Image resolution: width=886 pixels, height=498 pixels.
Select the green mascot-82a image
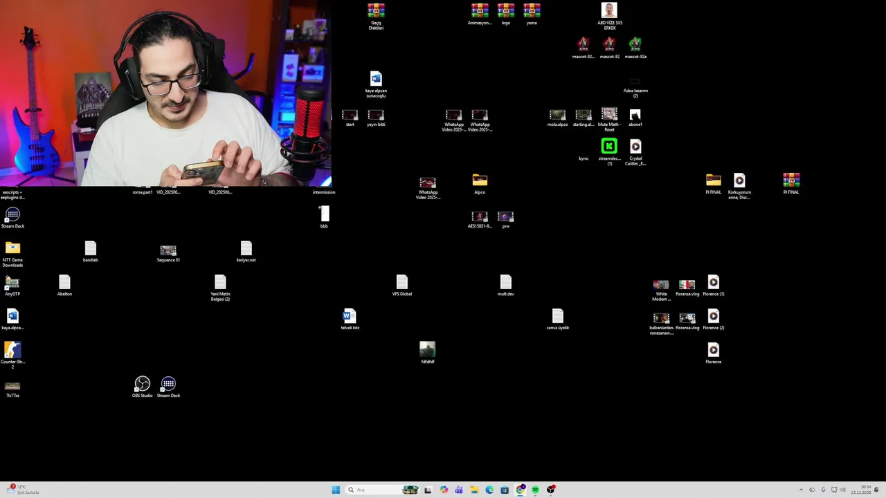pos(635,45)
